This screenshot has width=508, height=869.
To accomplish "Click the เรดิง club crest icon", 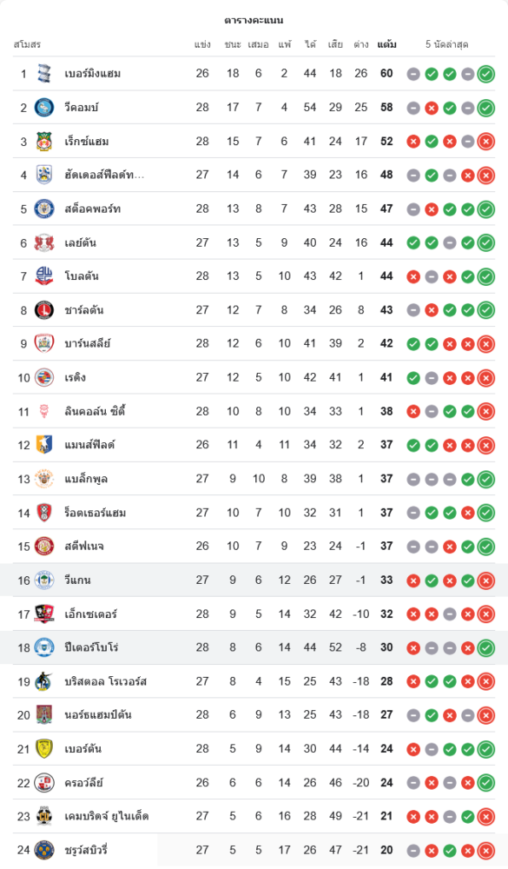I will tap(44, 377).
